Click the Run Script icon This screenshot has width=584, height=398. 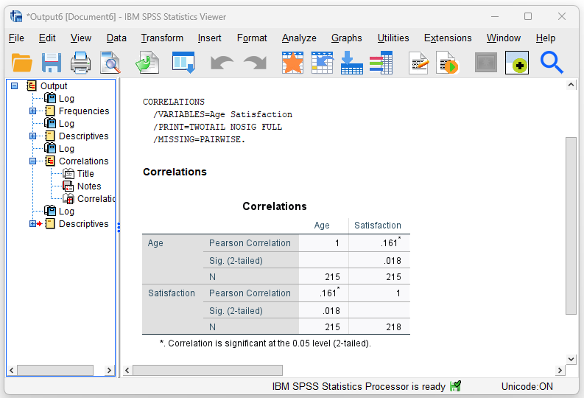pyautogui.click(x=447, y=63)
